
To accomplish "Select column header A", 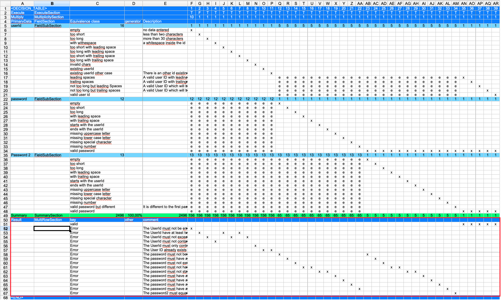I will click(22, 3).
